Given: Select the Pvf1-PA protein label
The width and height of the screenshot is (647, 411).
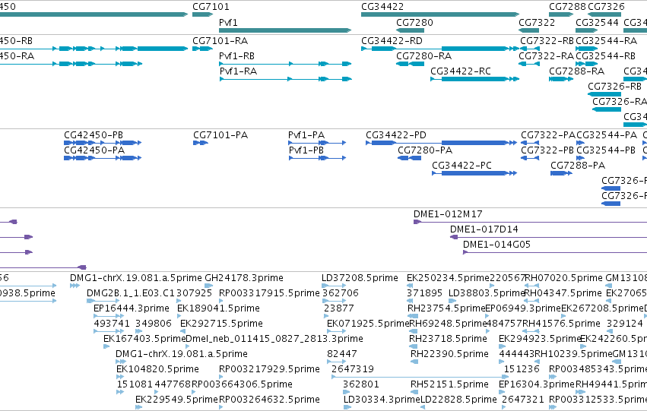Looking at the screenshot, I should click(306, 135).
